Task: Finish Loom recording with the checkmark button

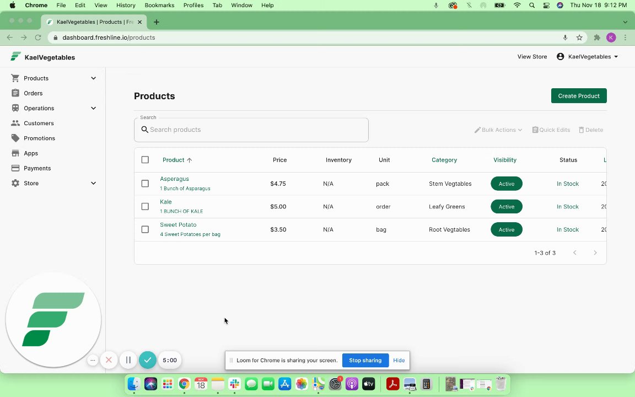Action: (147, 360)
